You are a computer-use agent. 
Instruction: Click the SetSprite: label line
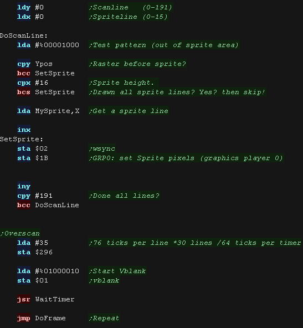(x=22, y=139)
